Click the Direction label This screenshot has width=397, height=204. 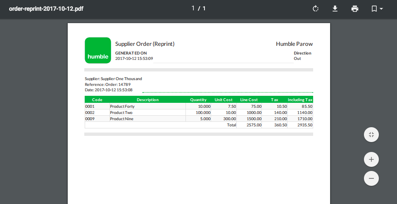pos(302,53)
